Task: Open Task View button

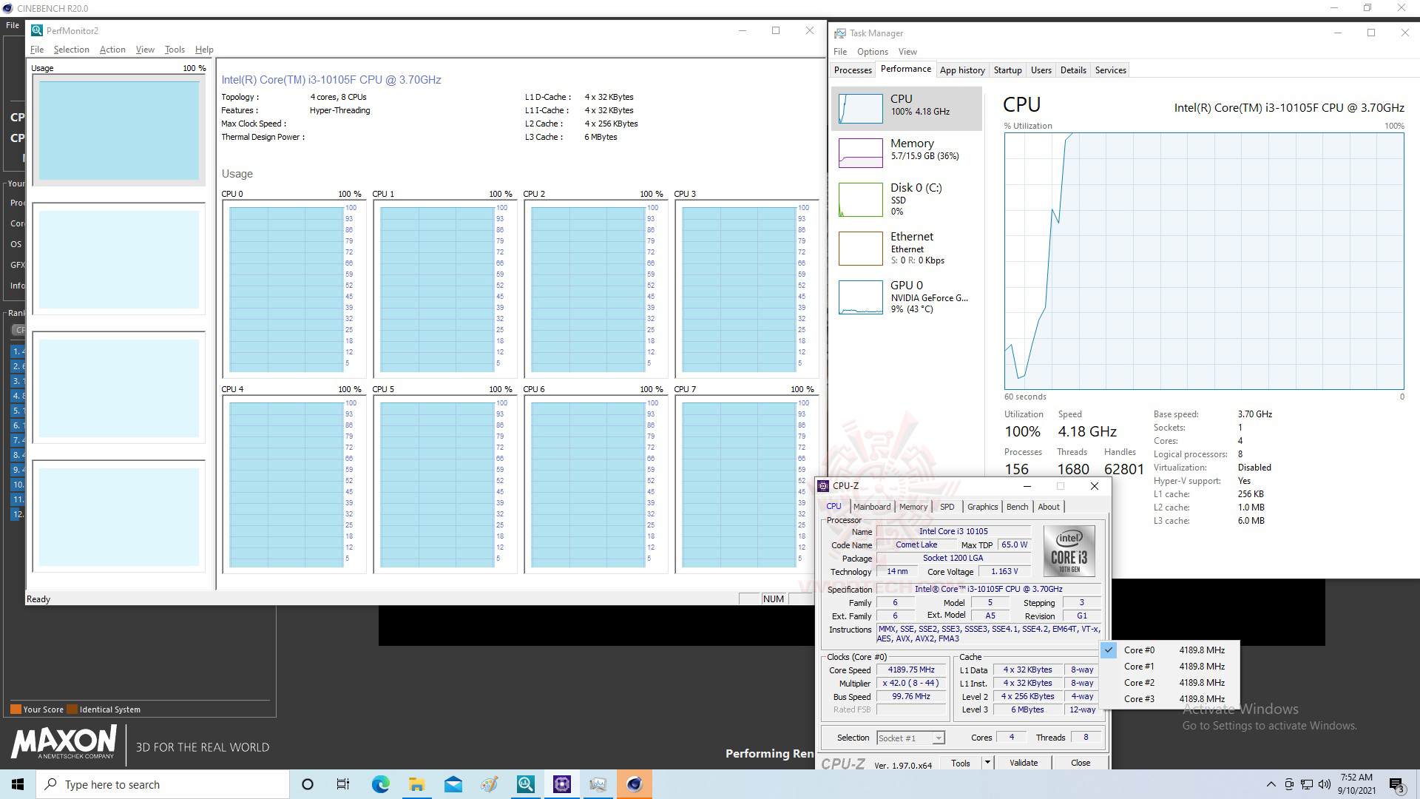Action: 343,784
